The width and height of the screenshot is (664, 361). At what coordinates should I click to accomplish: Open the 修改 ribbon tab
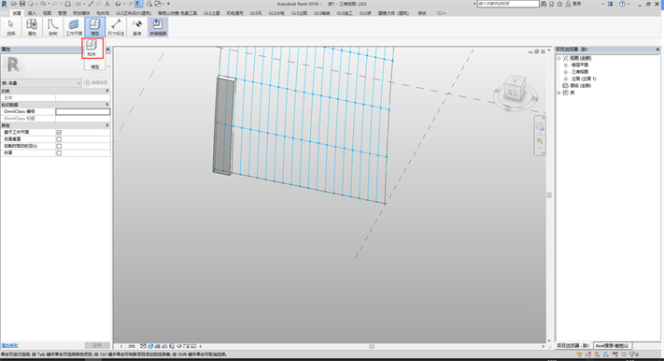click(x=422, y=13)
